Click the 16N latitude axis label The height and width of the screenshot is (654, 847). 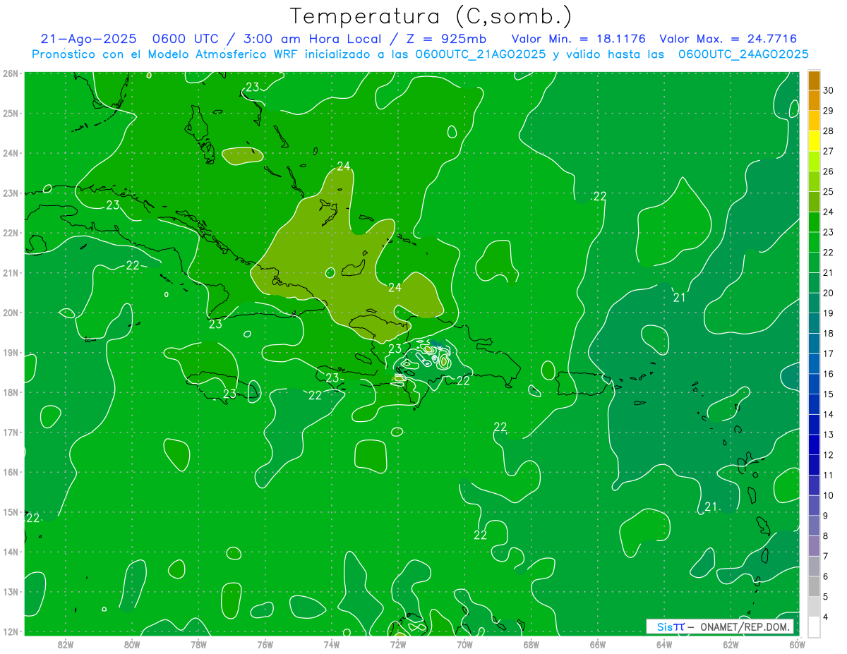(10, 472)
